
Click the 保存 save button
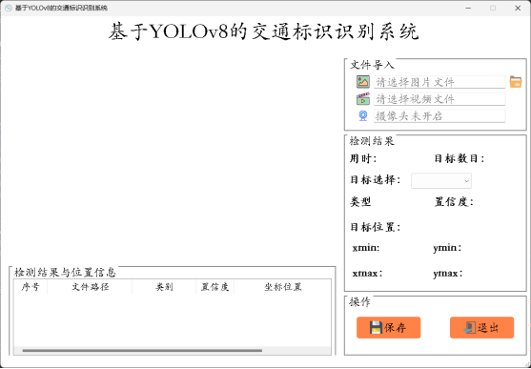[388, 327]
